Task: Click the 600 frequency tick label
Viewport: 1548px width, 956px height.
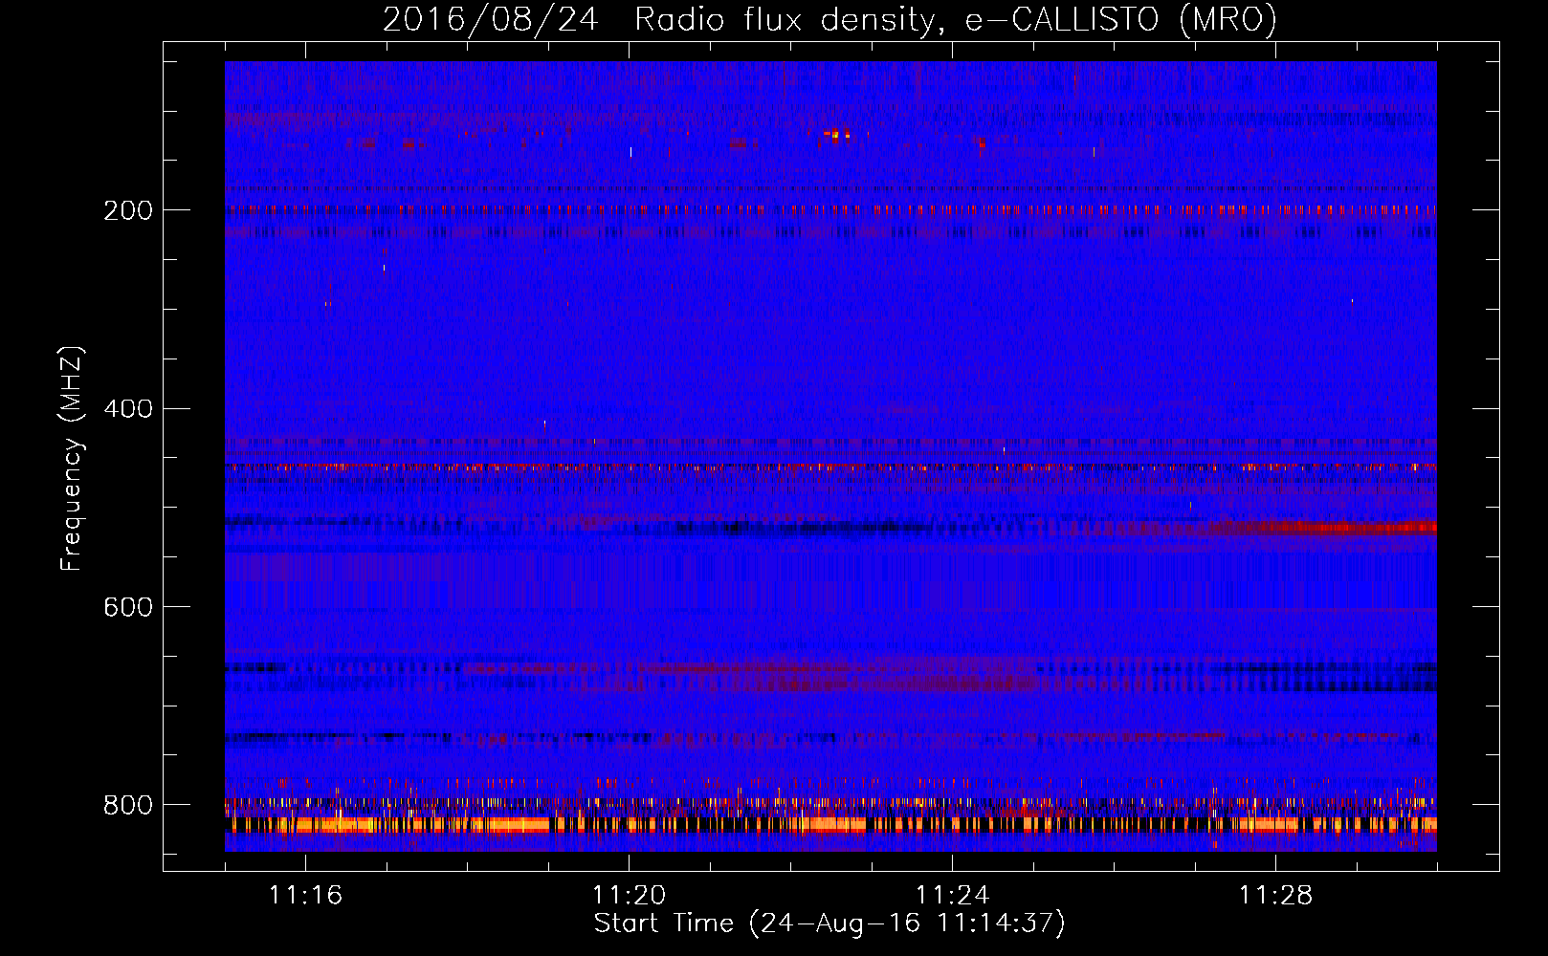Action: point(128,608)
